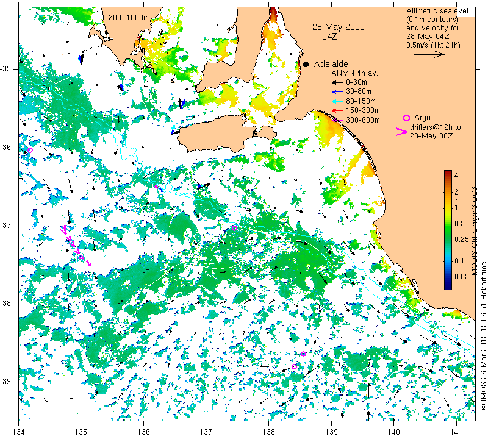Click the Argo legend text
This screenshot has height=439, width=488.
point(422,118)
